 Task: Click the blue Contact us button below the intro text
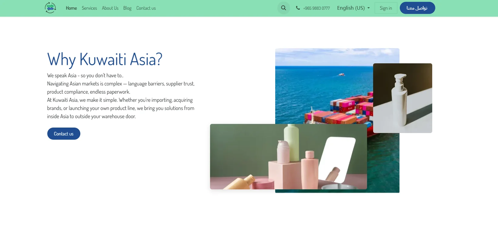(x=64, y=134)
